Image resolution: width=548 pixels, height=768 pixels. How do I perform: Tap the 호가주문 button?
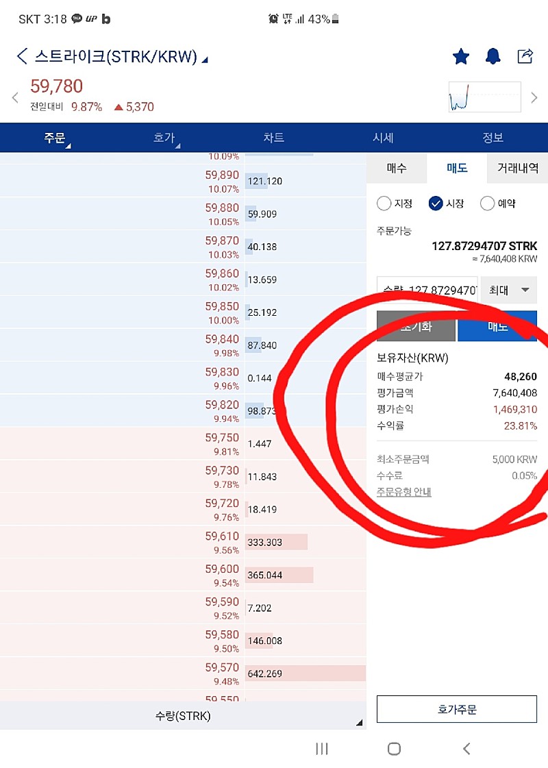point(457,709)
